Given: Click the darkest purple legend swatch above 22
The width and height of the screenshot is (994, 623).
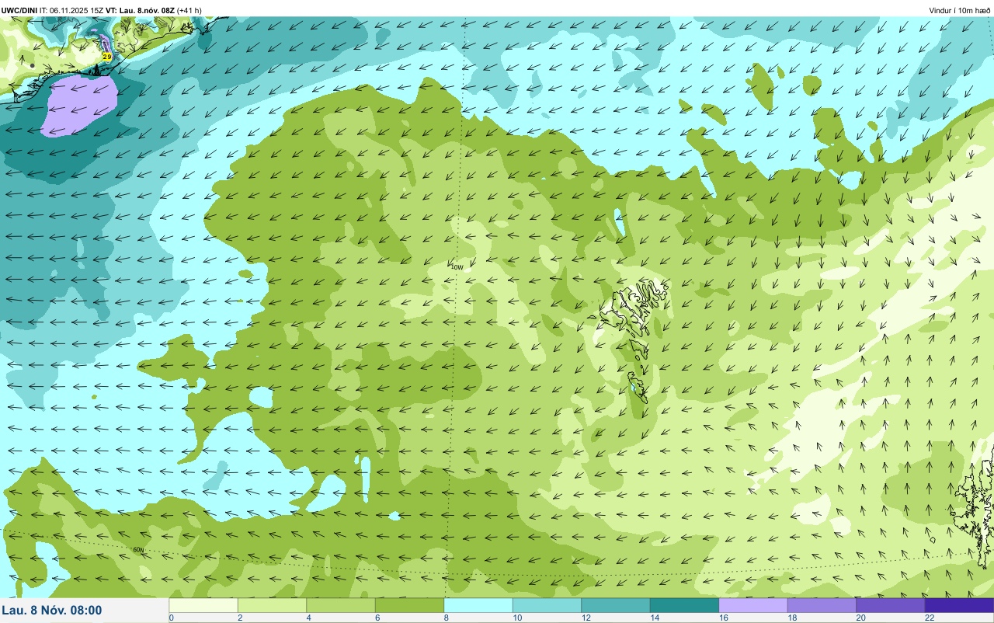Looking at the screenshot, I should pyautogui.click(x=959, y=605).
